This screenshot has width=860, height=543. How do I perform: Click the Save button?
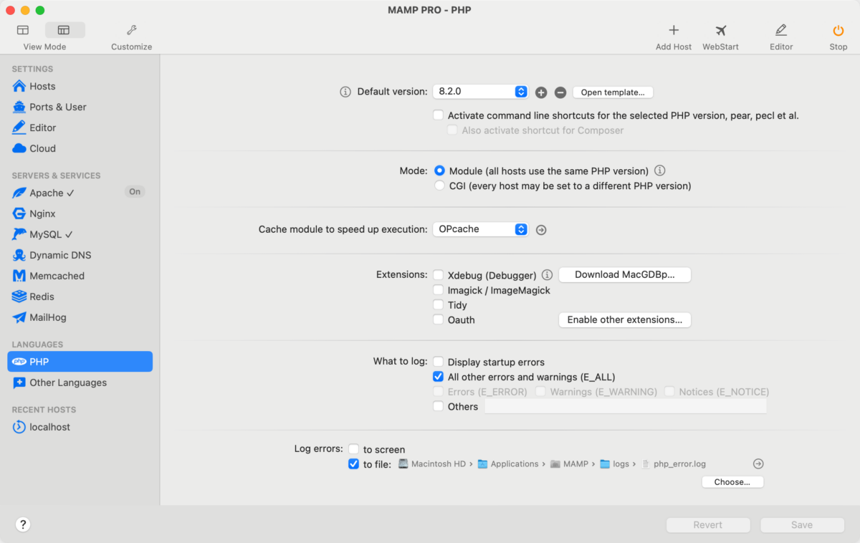pos(802,525)
